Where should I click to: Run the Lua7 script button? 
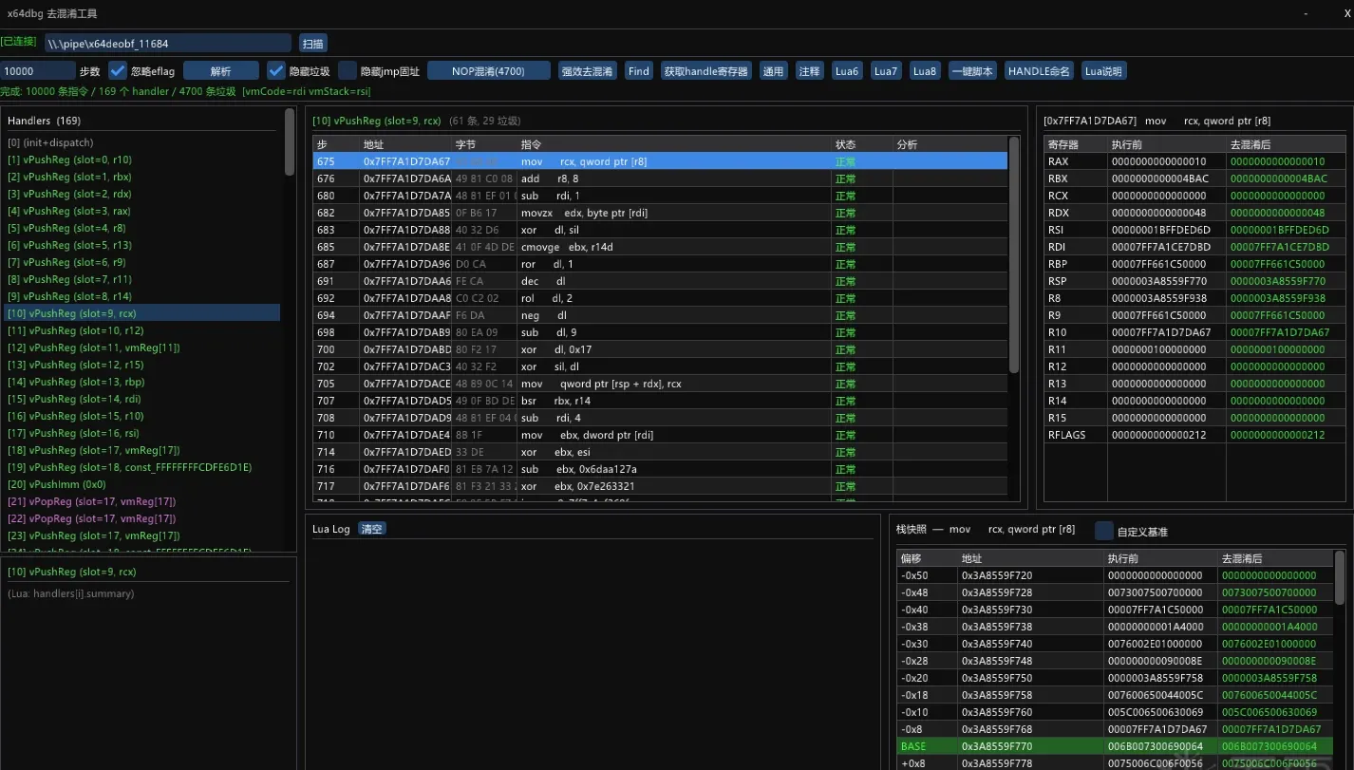885,71
